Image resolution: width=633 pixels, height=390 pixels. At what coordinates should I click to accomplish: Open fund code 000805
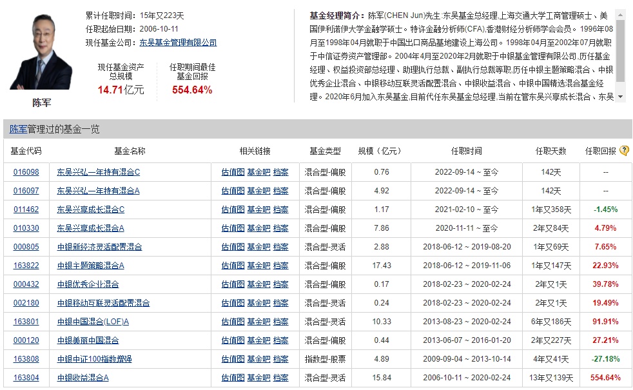pos(26,247)
